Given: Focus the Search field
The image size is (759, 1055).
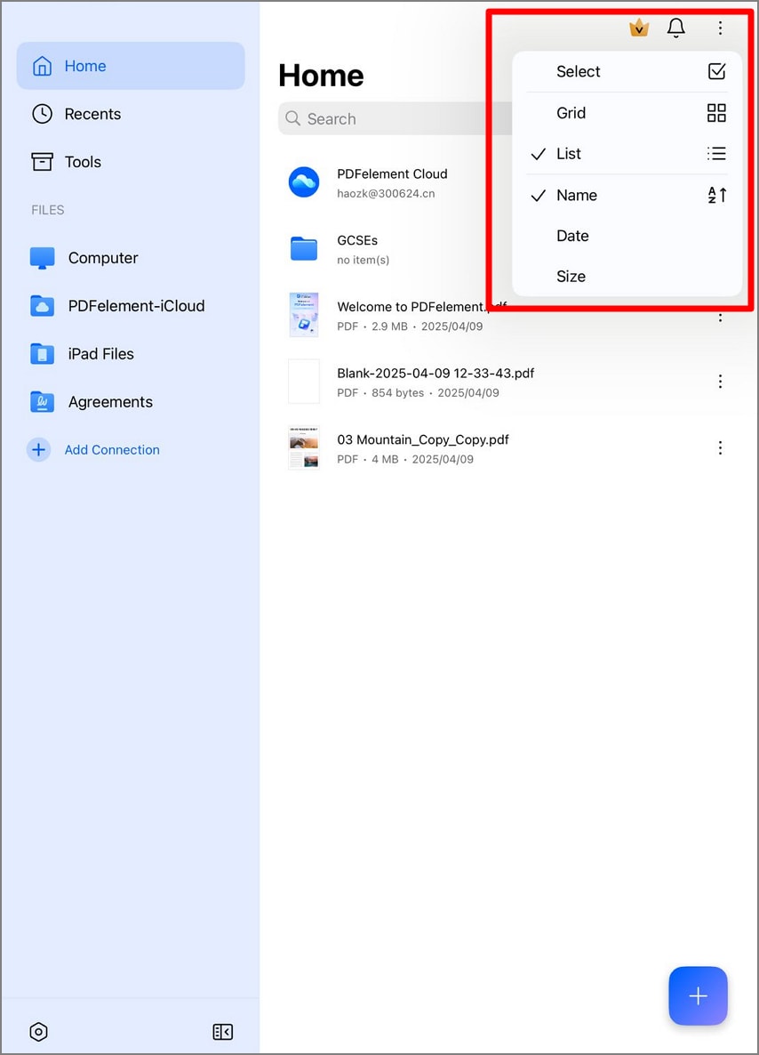Looking at the screenshot, I should pyautogui.click(x=396, y=118).
